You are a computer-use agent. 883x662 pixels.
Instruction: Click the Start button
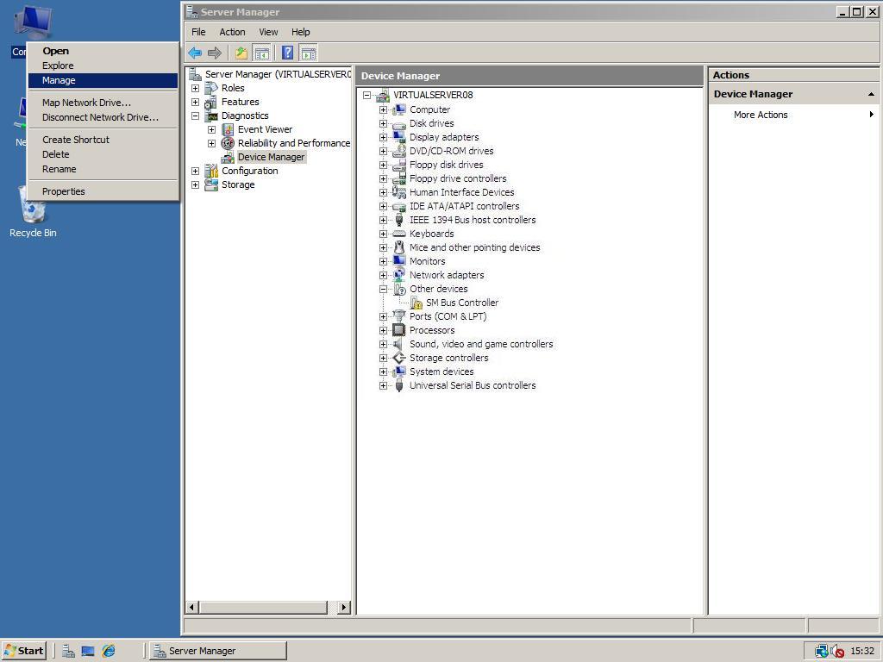[x=24, y=651]
